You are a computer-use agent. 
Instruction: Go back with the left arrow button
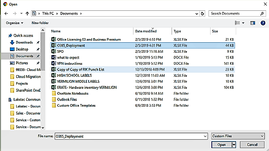click(x=6, y=13)
